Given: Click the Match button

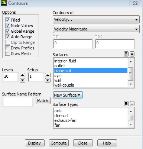Looking at the screenshot, I should coord(43,101).
